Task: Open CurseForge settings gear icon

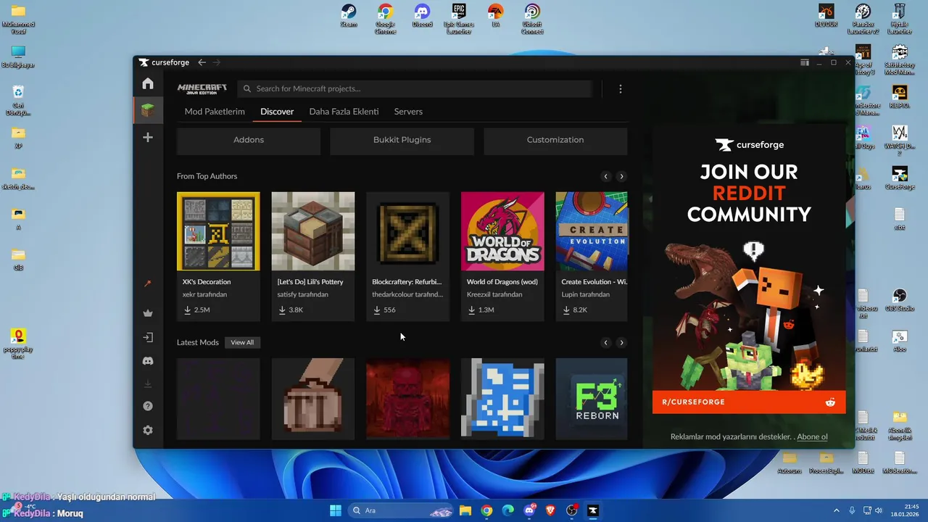Action: pyautogui.click(x=148, y=430)
